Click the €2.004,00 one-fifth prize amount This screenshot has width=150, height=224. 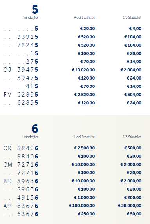tap(131, 70)
